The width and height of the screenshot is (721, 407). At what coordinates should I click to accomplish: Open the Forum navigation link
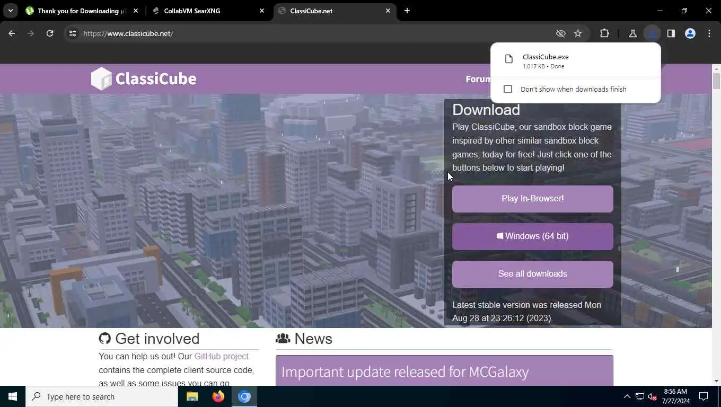pyautogui.click(x=478, y=79)
